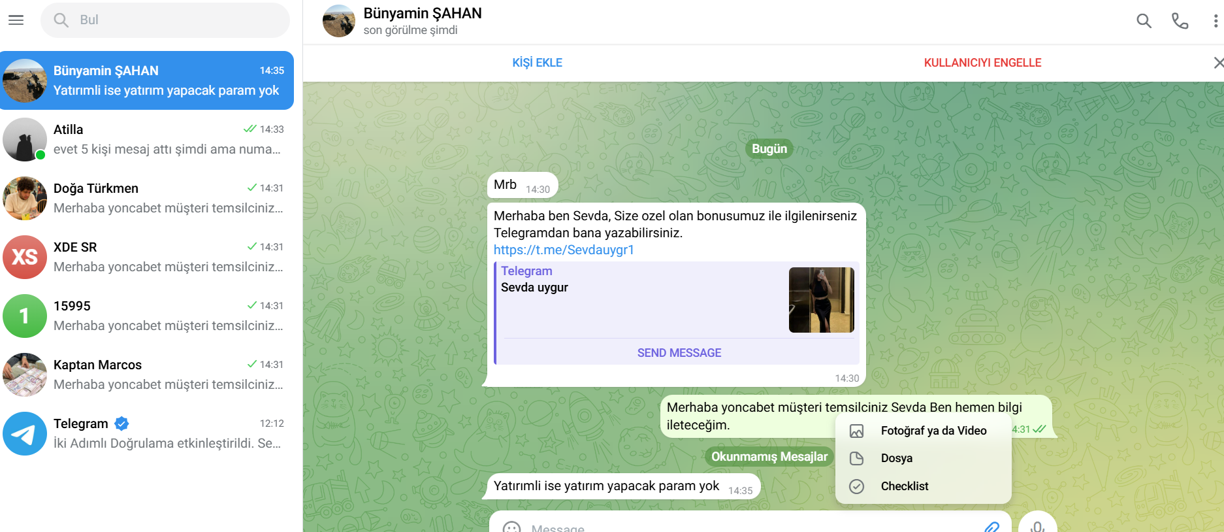1224x532 pixels.
Task: Click SEND MESSAGE in link preview
Action: pos(679,353)
